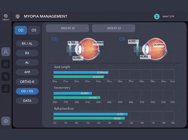Image resolution: width=188 pixels, height=140 pixels.
Task: Click the blue OS heading above eye
Action: (x=122, y=39)
